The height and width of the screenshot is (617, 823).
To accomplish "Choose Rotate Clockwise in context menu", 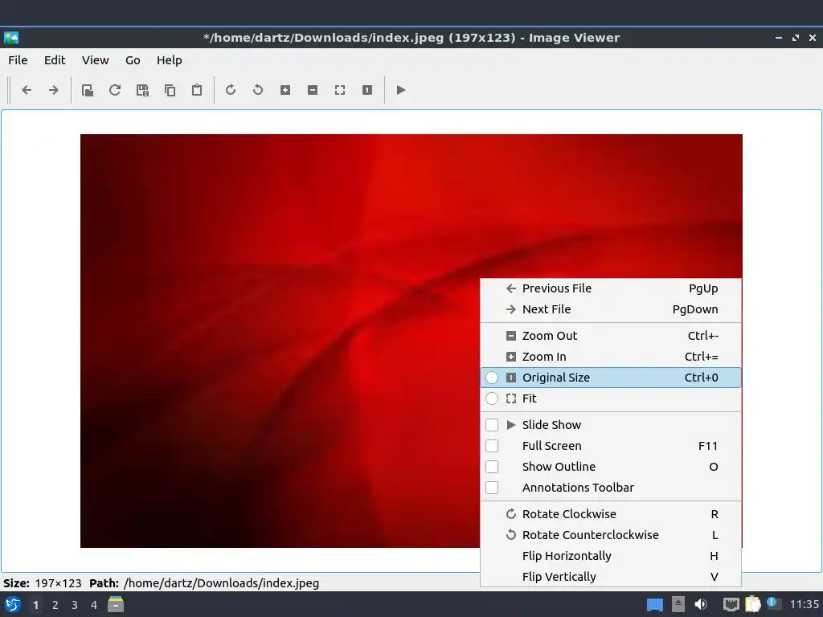I will (x=611, y=514).
